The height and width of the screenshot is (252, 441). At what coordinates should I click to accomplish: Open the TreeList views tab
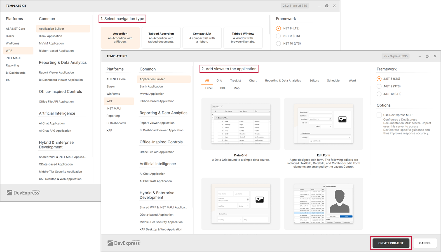(x=235, y=81)
